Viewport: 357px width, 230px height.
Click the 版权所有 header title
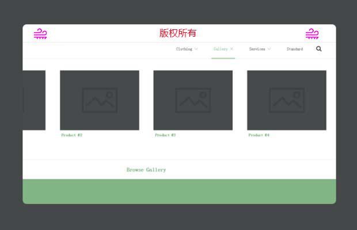(178, 33)
